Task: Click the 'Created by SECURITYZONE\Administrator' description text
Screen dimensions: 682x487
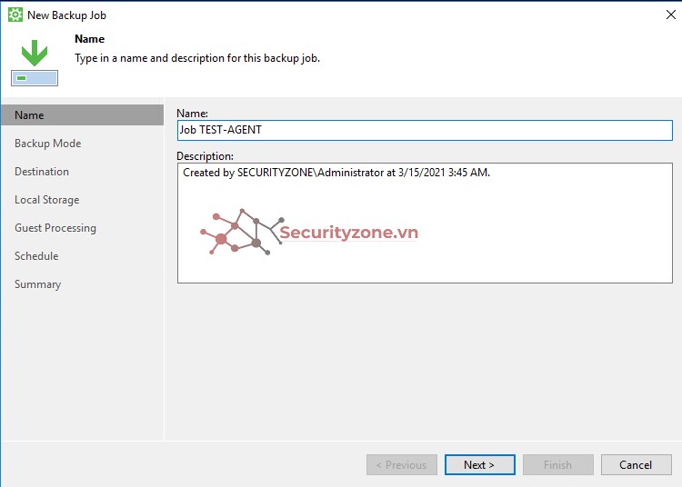Action: [336, 173]
